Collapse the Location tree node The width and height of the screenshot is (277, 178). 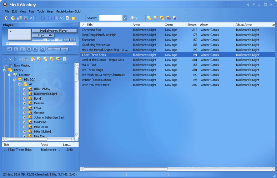coord(9,75)
